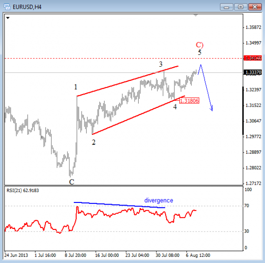Click the current price tag 1.33370
265x263 pixels.
pyautogui.click(x=252, y=72)
